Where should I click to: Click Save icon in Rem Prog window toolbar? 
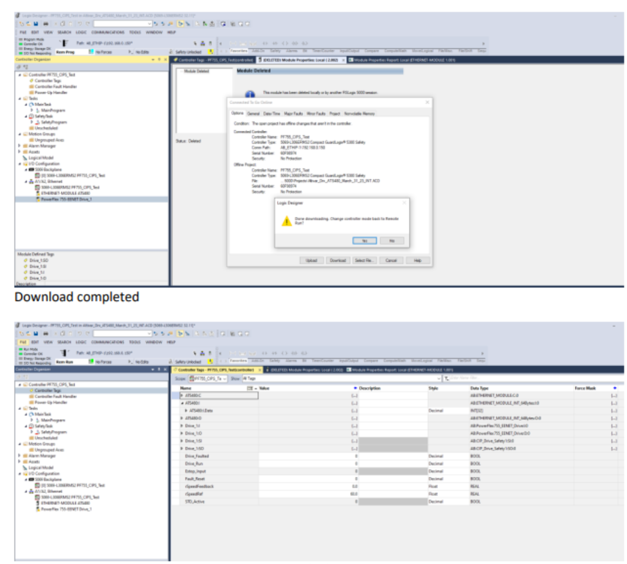(36, 24)
